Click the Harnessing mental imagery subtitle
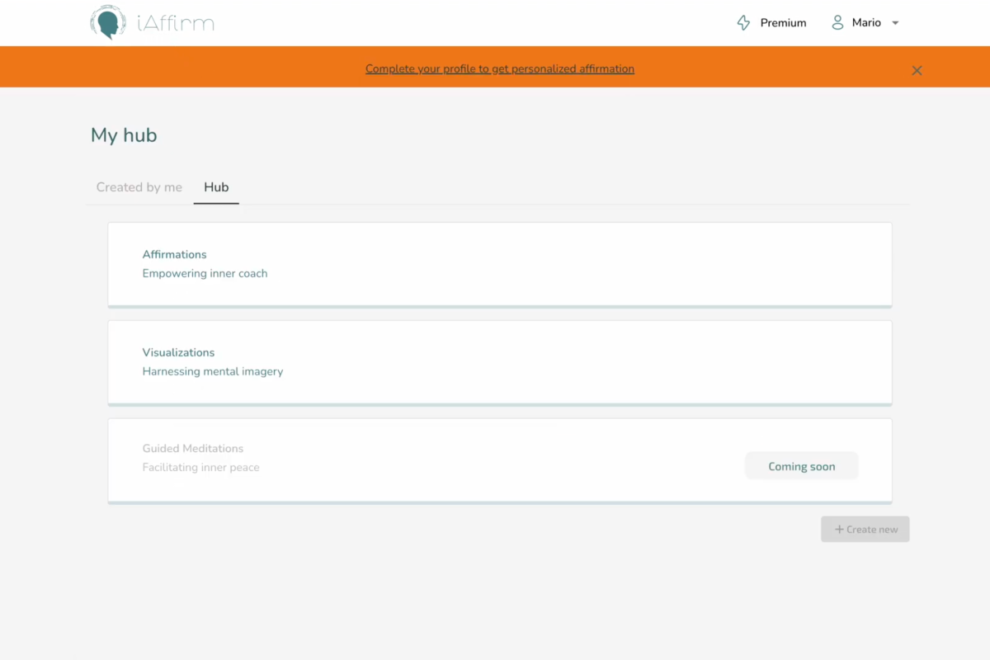 coord(213,371)
